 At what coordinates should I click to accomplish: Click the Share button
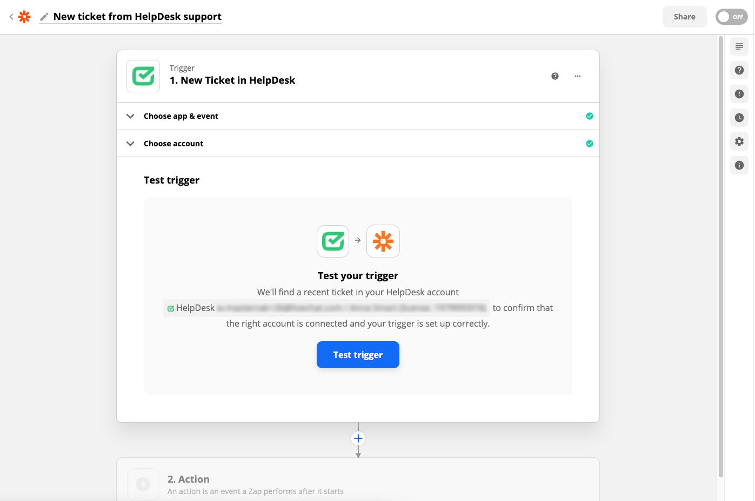click(684, 17)
